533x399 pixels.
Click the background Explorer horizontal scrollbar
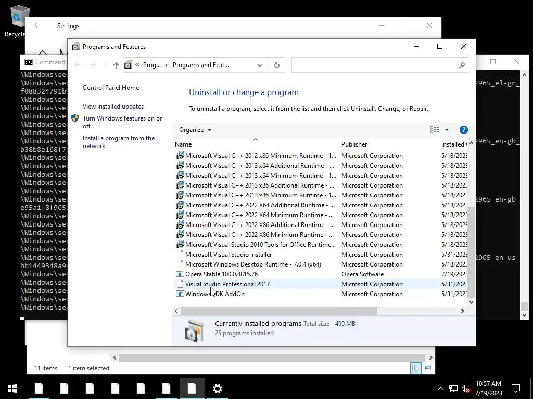click(272, 357)
